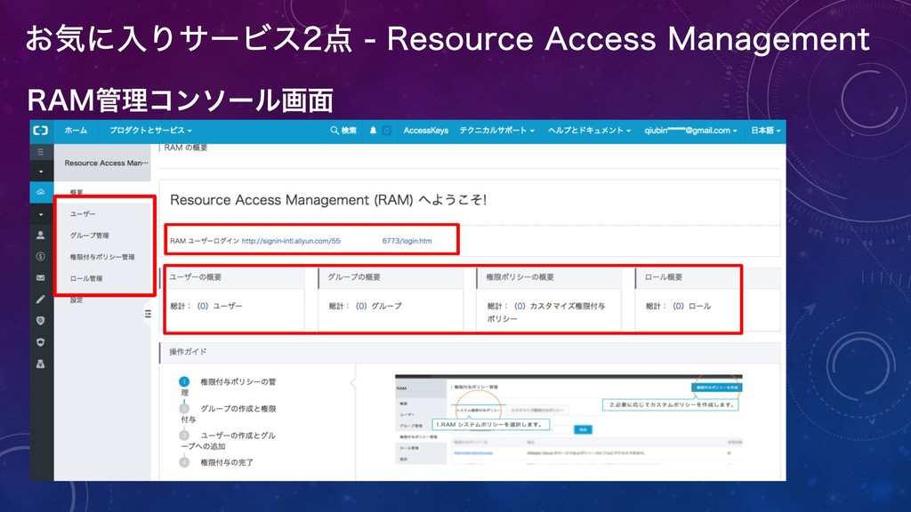Open 権限付与ポリシー管理 in the navigation
The image size is (911, 512).
pos(102,257)
